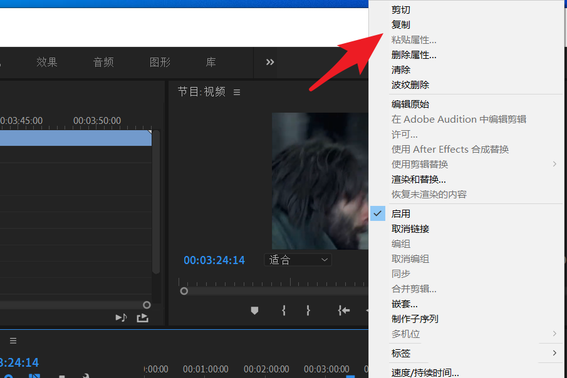Click the 00:01:00:00 timeline ruler mark
The width and height of the screenshot is (567, 378).
(205, 369)
